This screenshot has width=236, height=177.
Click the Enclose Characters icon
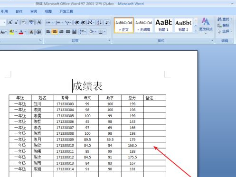pos(38,32)
